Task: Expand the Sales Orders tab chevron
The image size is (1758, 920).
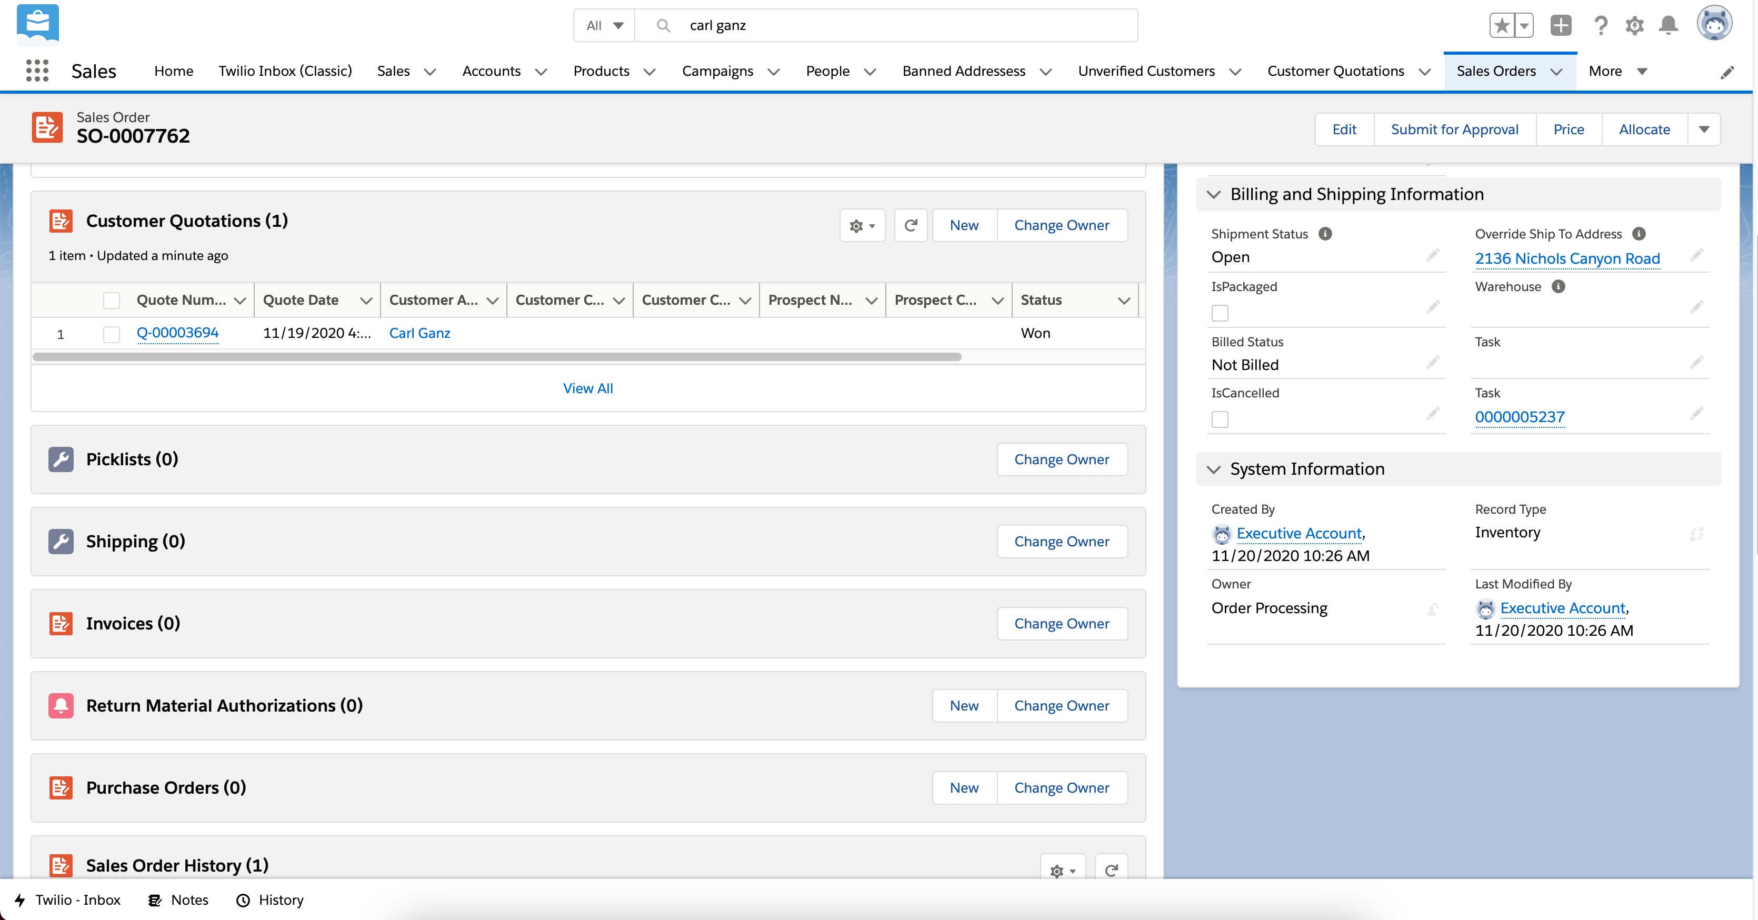Action: point(1556,72)
